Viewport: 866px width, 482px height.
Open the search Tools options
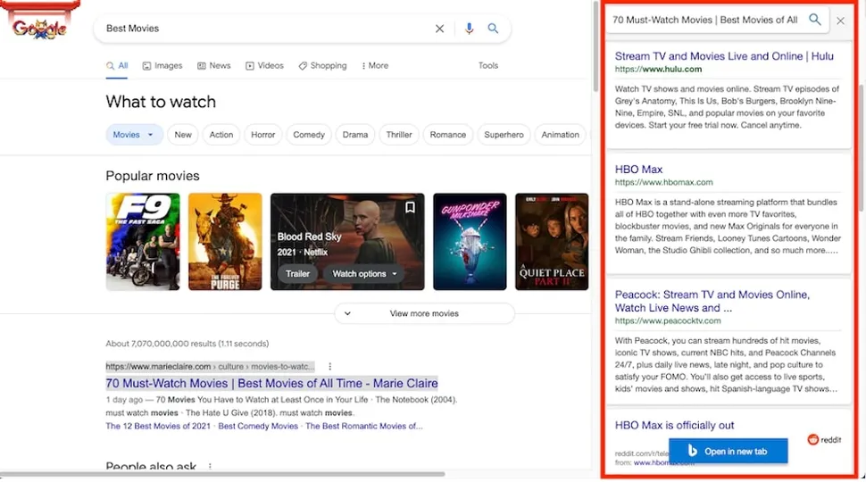[488, 66]
